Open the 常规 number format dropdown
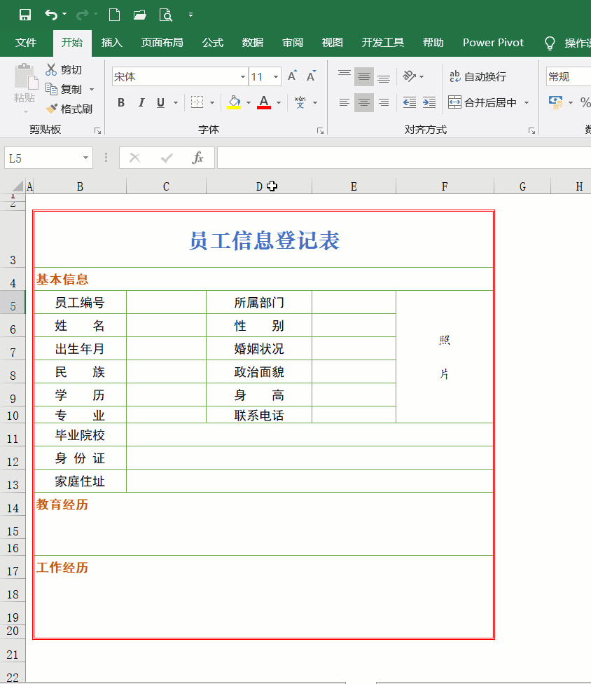This screenshot has height=684, width=591. click(569, 77)
